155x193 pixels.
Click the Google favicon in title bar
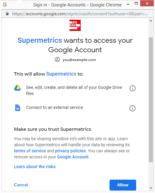(5, 5)
